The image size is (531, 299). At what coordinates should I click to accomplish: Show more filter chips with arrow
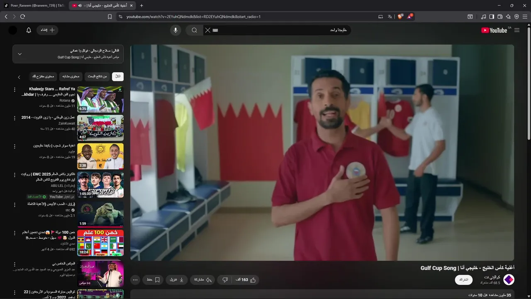(19, 77)
